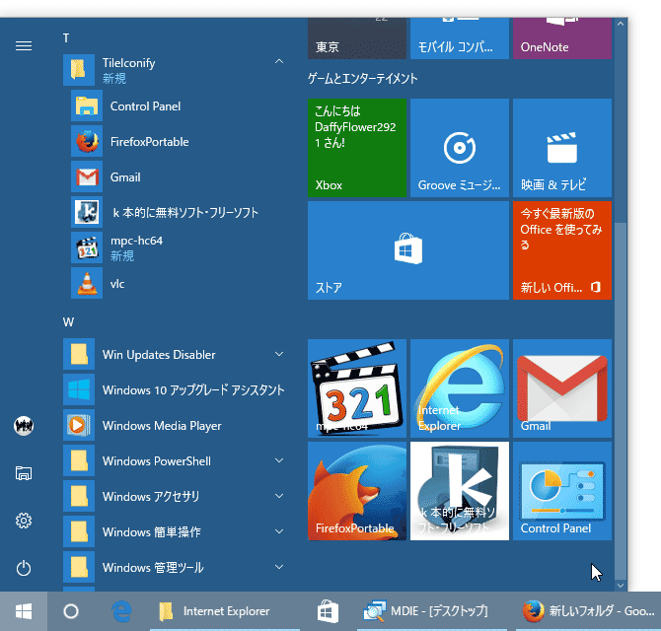Click the Internet Explorer pinned tile
The height and width of the screenshot is (631, 661).
[460, 388]
